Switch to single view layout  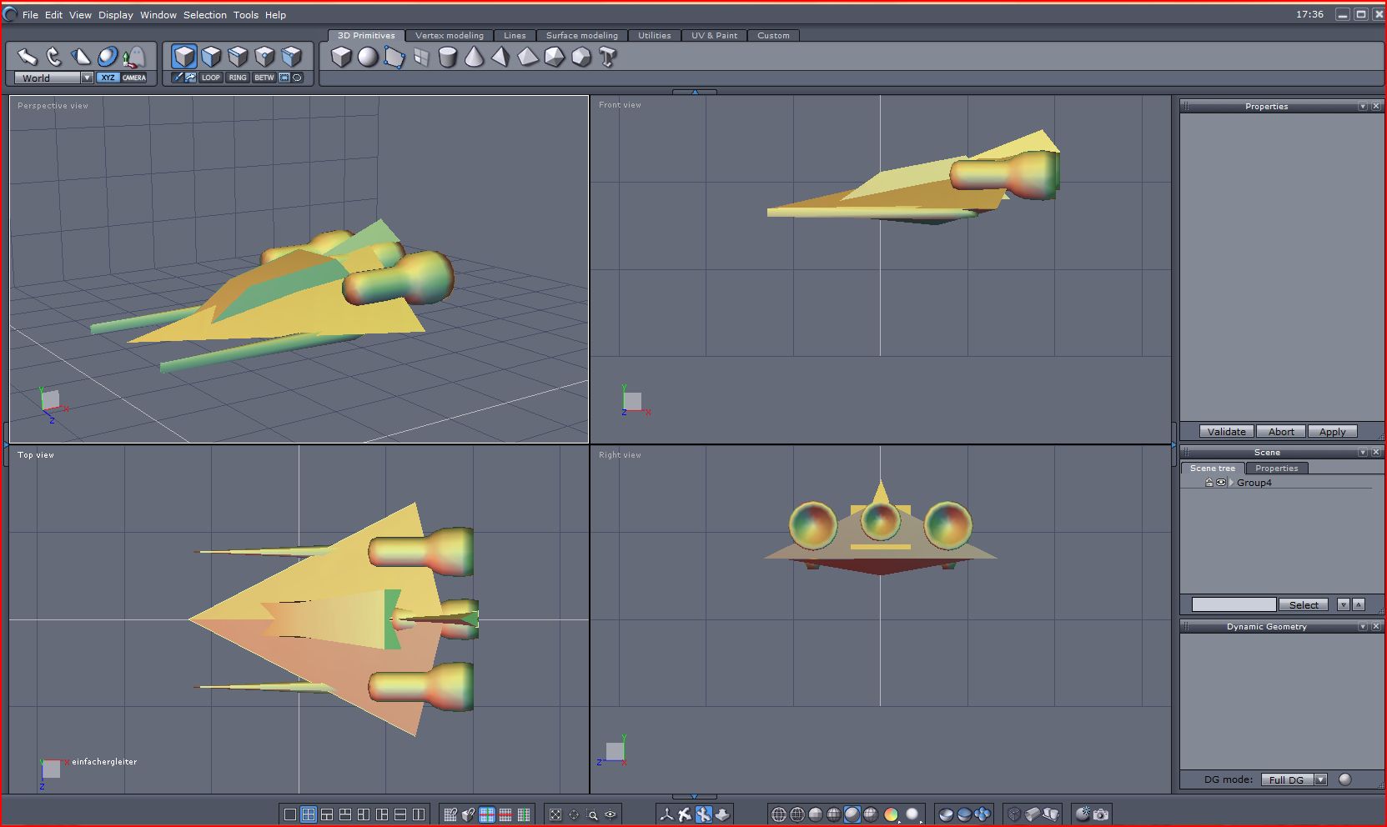click(290, 814)
